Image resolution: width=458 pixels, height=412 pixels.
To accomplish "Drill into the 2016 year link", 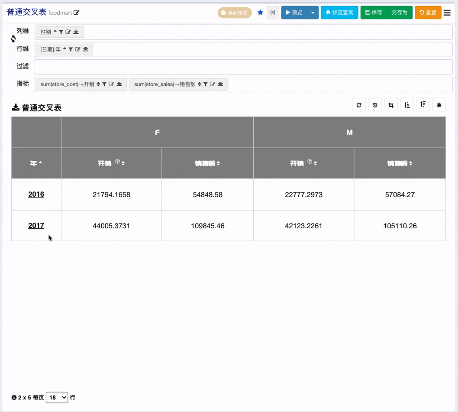I will click(36, 194).
